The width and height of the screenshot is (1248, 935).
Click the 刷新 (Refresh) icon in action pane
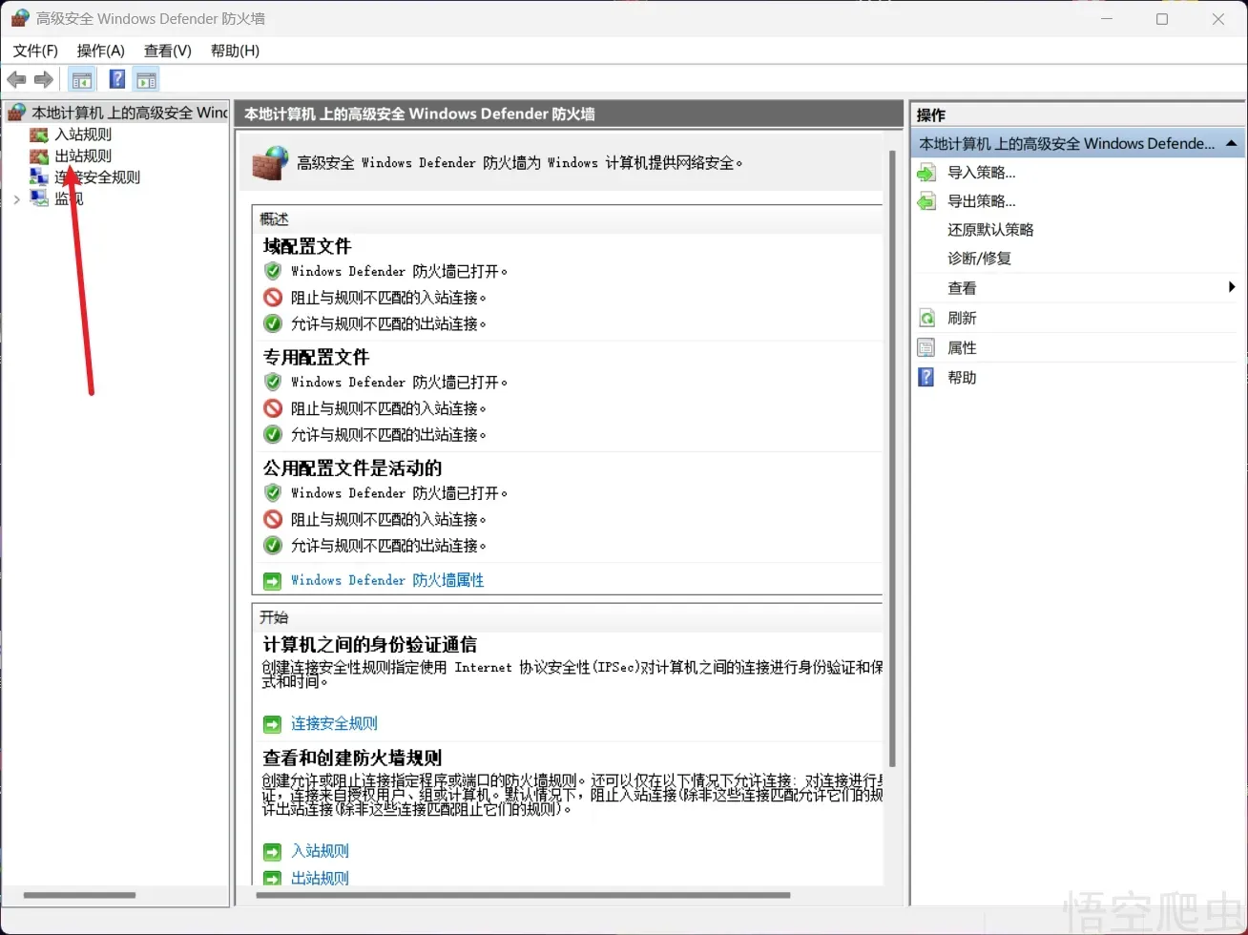926,317
